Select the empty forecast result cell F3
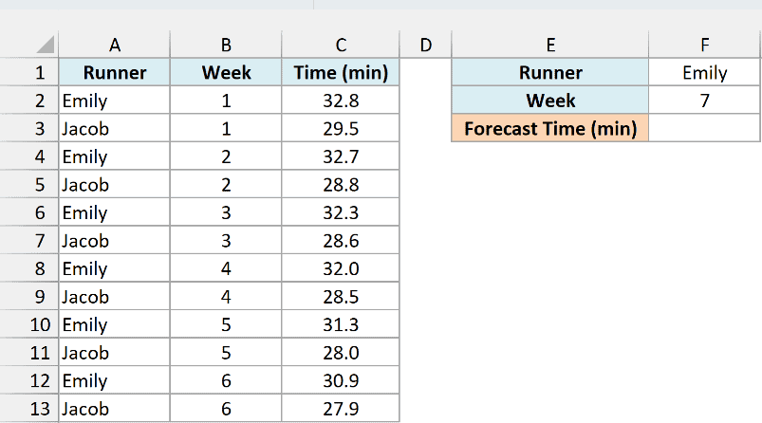 [x=705, y=128]
